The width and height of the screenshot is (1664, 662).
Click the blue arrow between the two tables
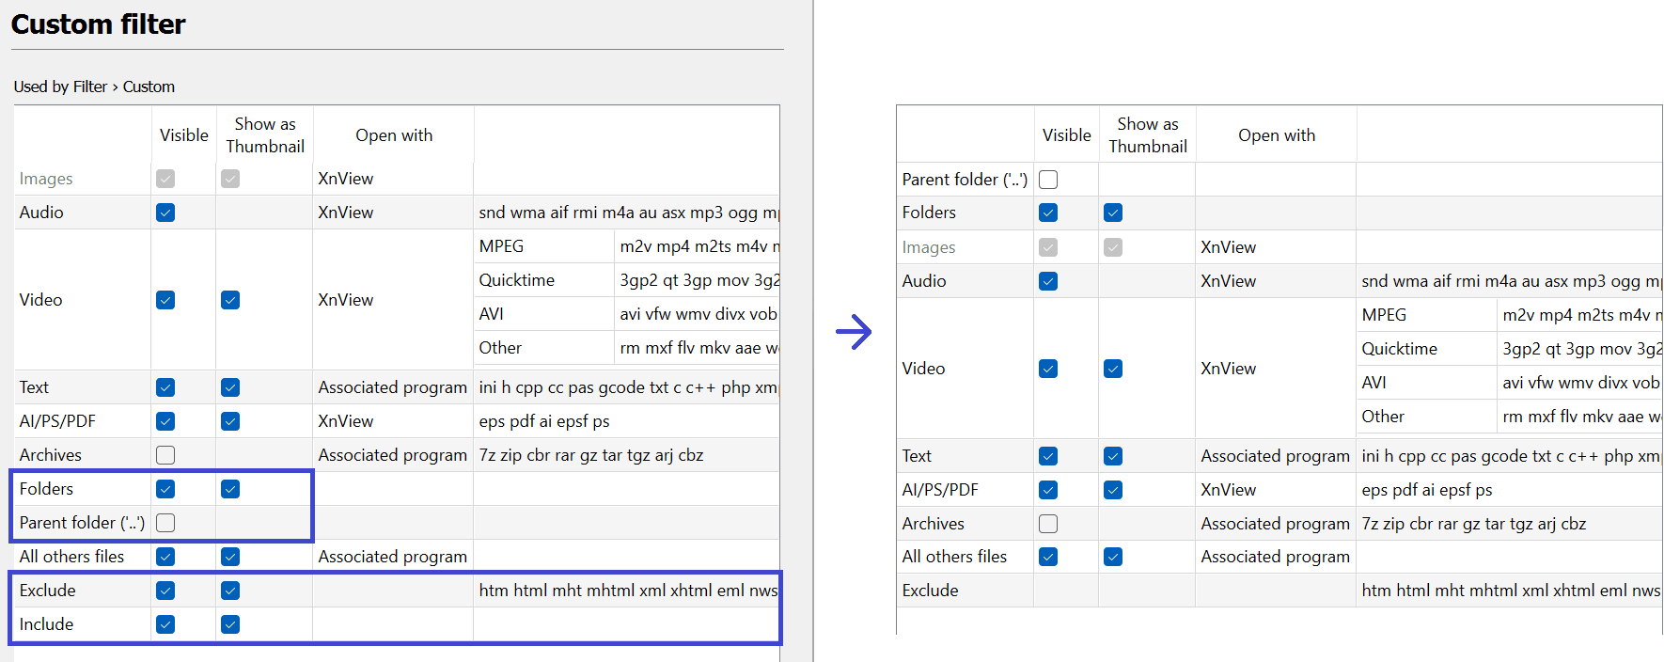(854, 331)
